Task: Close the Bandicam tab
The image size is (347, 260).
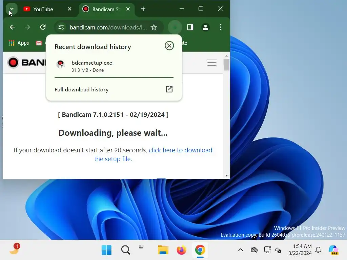Action: (x=128, y=9)
